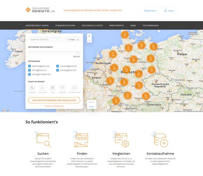
Task: Open the map cluster near Rostock
Action: [142, 45]
